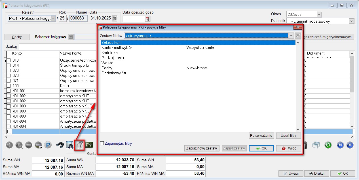Enable the Zapamiętać filtry checkbox
The height and width of the screenshot is (180, 359).
[x=102, y=143]
